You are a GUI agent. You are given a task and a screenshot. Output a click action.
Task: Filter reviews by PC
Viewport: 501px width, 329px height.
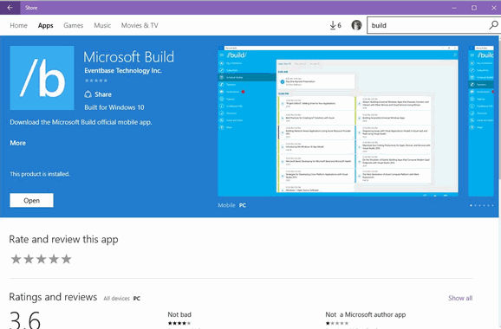[x=137, y=299]
